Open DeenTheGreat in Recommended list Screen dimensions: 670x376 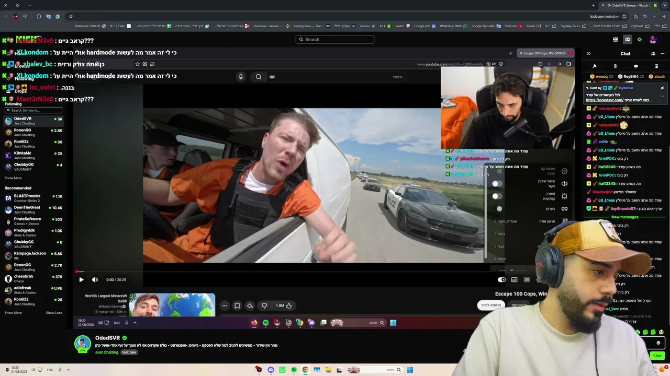point(33,209)
